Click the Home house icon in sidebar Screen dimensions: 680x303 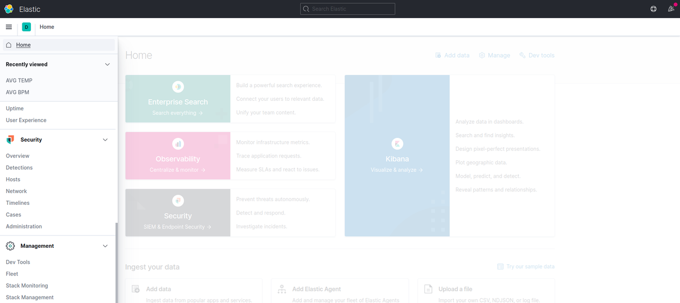pyautogui.click(x=8, y=45)
